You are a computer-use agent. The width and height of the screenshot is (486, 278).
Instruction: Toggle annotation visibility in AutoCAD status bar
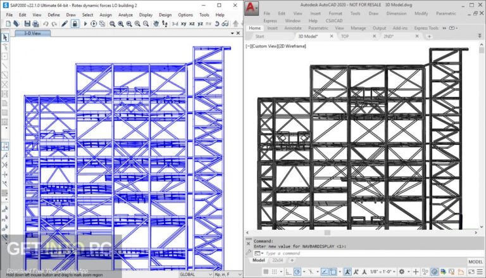pos(347,272)
